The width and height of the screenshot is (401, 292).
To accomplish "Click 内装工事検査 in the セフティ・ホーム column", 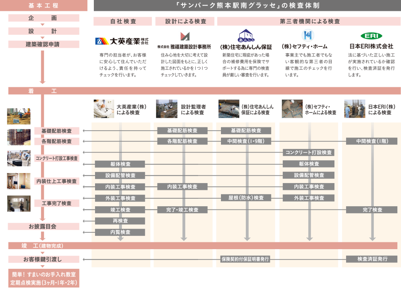I will coord(309,187).
